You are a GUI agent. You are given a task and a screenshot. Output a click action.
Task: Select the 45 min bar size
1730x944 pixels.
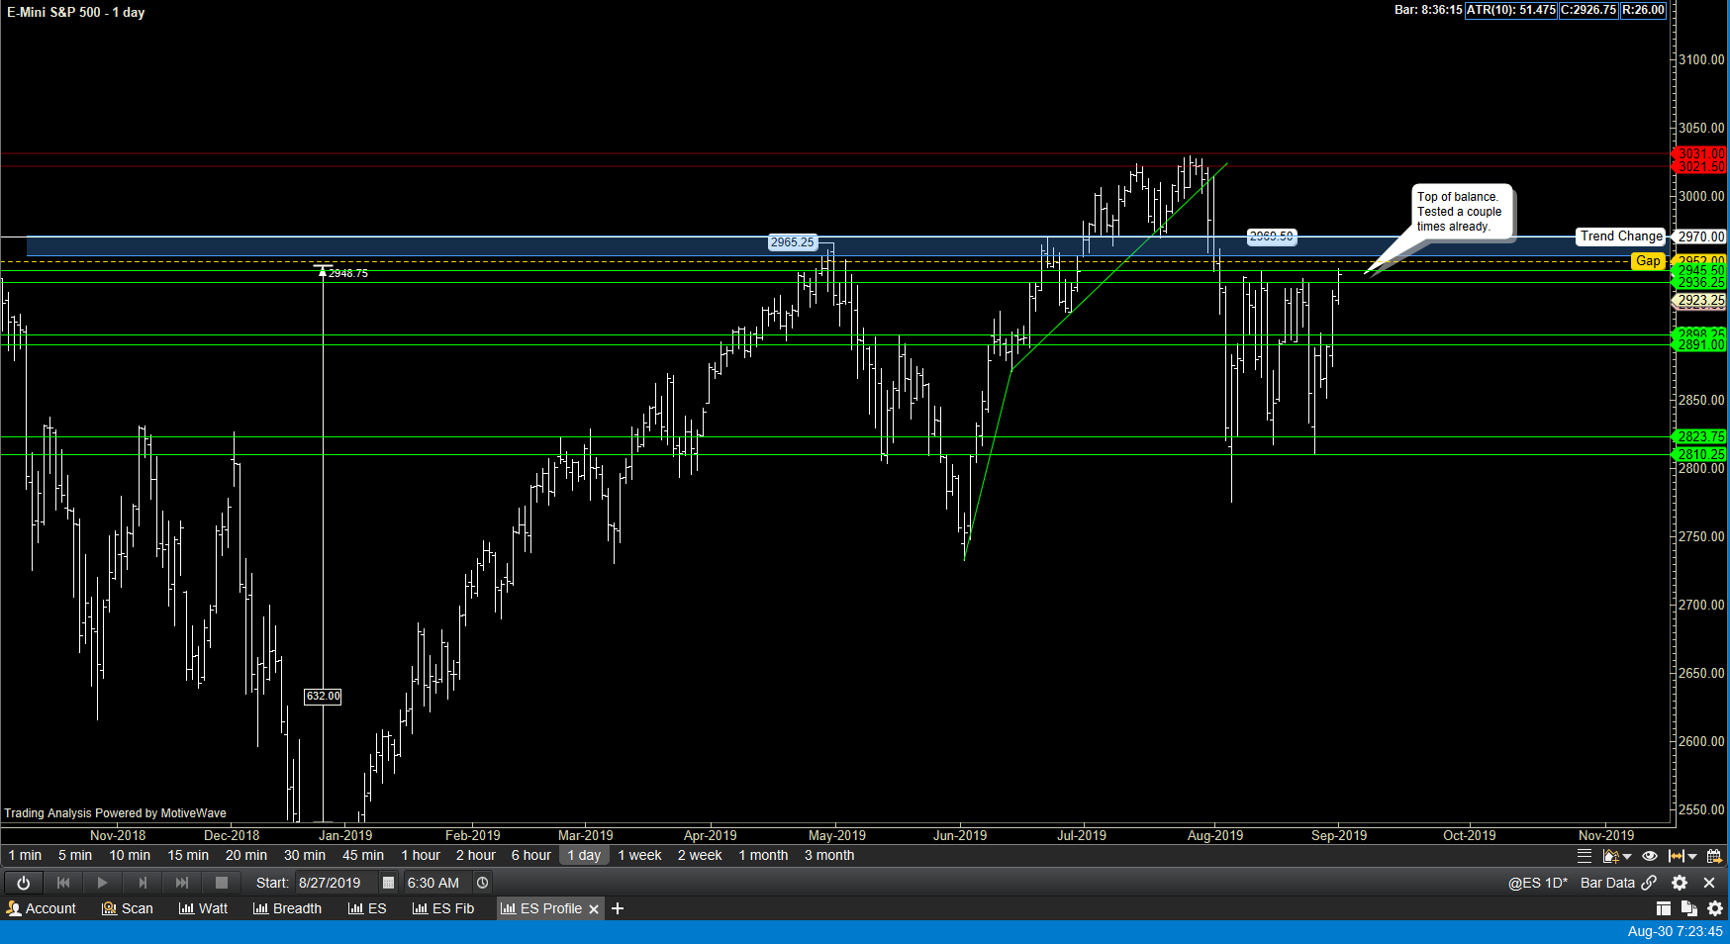[363, 856]
